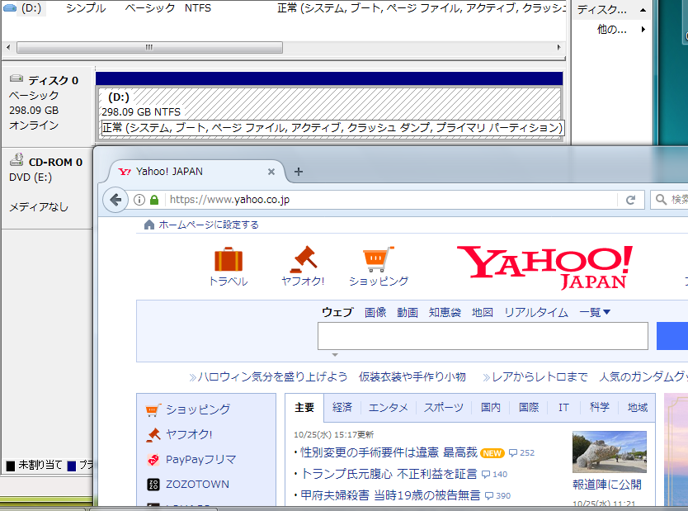Click the YAHOO! JAPAN logo

[544, 267]
